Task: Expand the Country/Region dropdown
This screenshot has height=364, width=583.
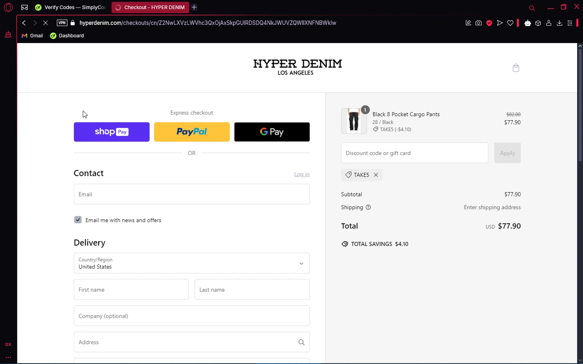Action: click(192, 263)
